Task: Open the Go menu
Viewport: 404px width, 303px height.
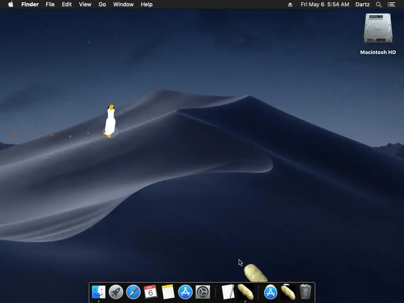Action: 102,4
